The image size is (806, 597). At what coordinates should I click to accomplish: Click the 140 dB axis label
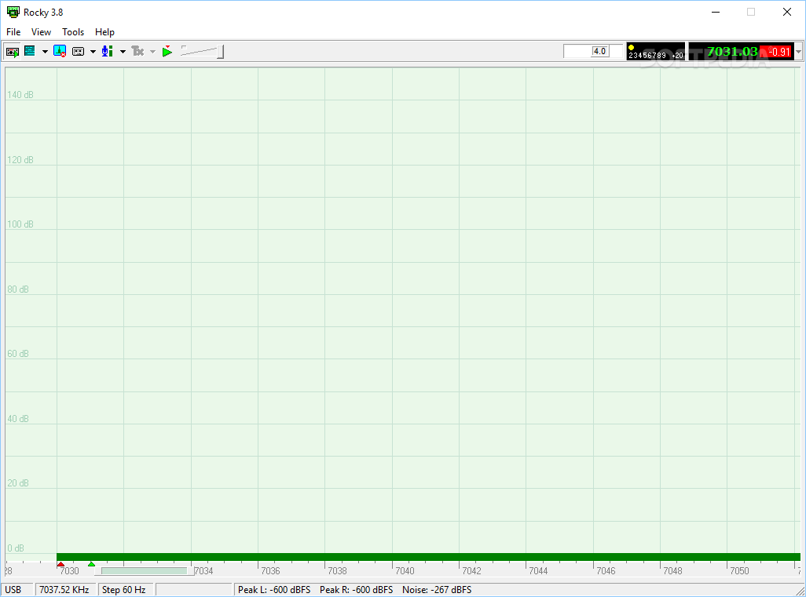[x=20, y=94]
